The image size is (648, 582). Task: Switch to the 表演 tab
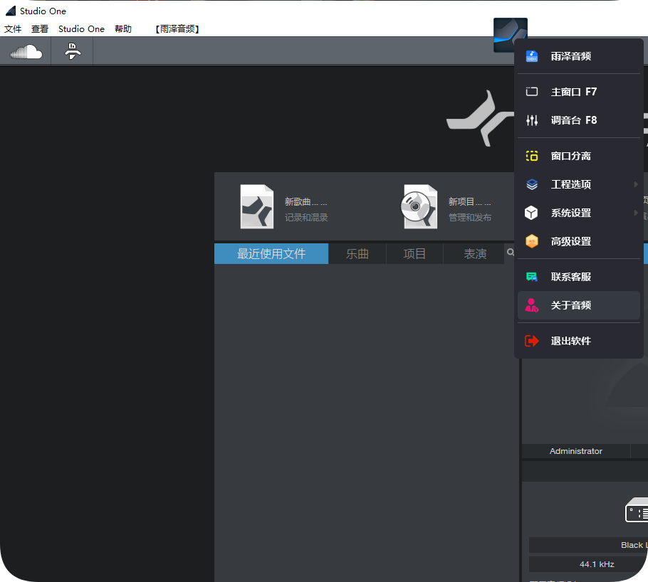[475, 253]
